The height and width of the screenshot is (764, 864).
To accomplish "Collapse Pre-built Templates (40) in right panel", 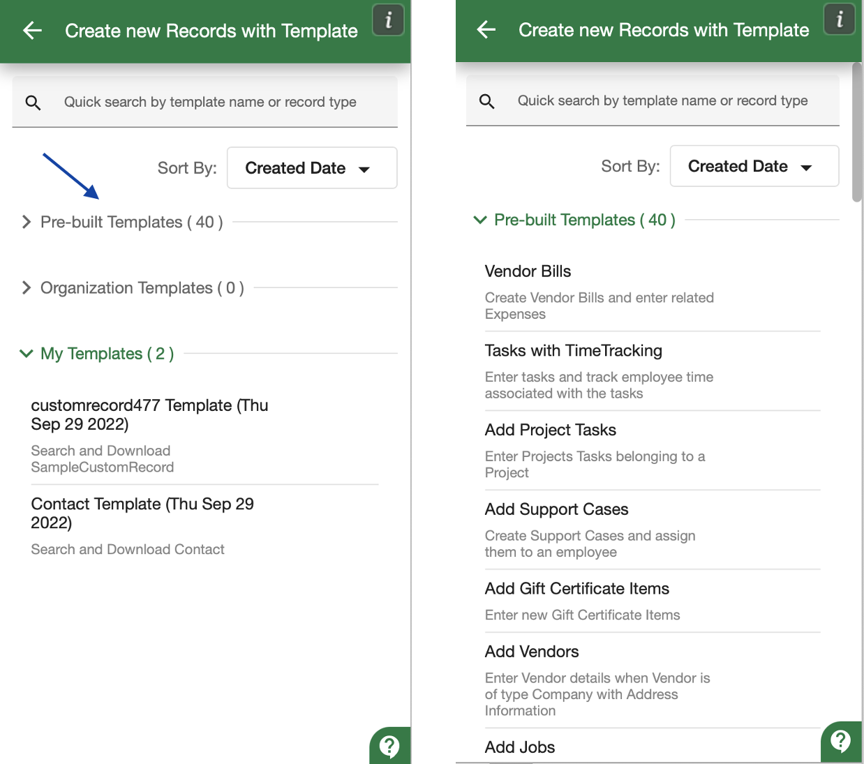I will [574, 220].
